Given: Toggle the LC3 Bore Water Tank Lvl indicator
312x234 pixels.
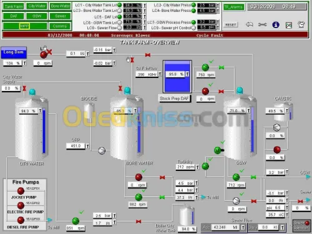Looking at the screenshot, I should point(120,11).
